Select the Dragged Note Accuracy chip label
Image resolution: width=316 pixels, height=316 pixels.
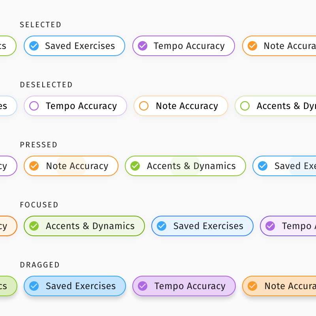(290, 286)
